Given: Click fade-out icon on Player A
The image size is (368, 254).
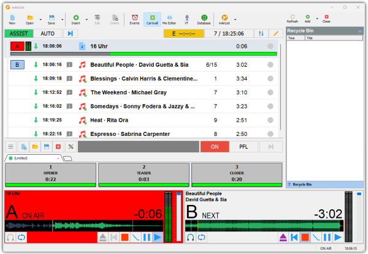Looking at the screenshot, I should [136, 237].
